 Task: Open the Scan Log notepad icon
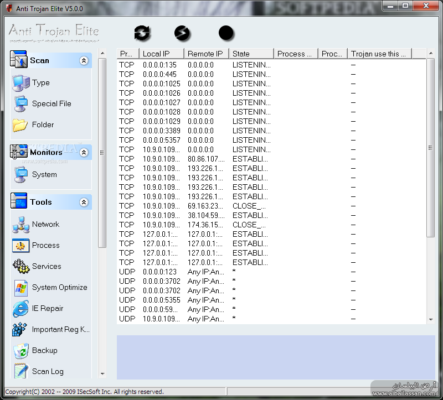(21, 371)
